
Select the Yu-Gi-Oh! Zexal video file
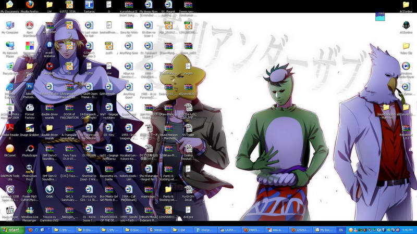(x=188, y=193)
